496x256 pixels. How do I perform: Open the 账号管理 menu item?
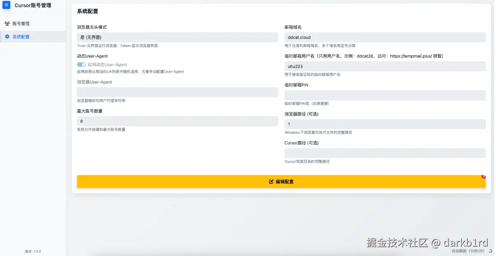coord(33,24)
